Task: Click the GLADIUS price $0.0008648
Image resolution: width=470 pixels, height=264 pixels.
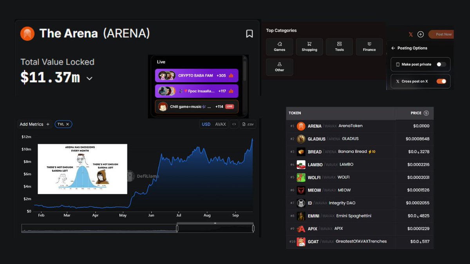Action: pos(418,139)
